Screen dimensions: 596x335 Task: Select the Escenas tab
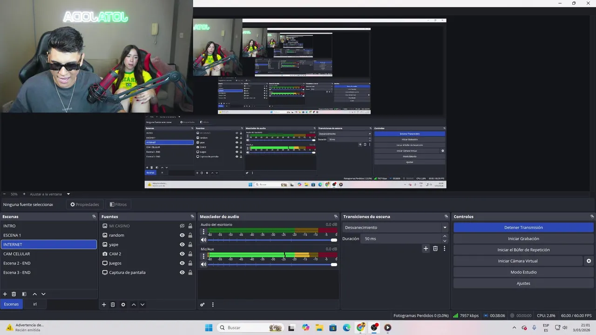click(x=11, y=304)
